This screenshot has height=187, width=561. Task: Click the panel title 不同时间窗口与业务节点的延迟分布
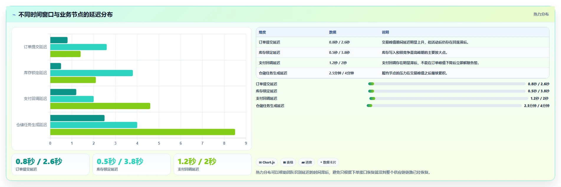click(x=65, y=15)
